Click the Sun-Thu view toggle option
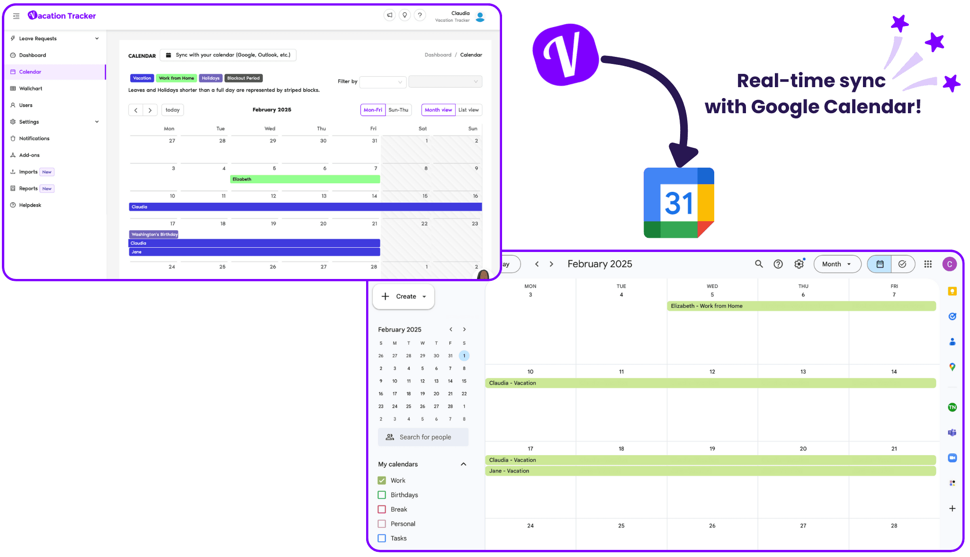Image resolution: width=970 pixels, height=557 pixels. 398,109
